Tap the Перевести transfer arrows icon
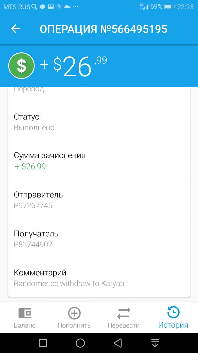The height and width of the screenshot is (353, 198). click(x=124, y=313)
